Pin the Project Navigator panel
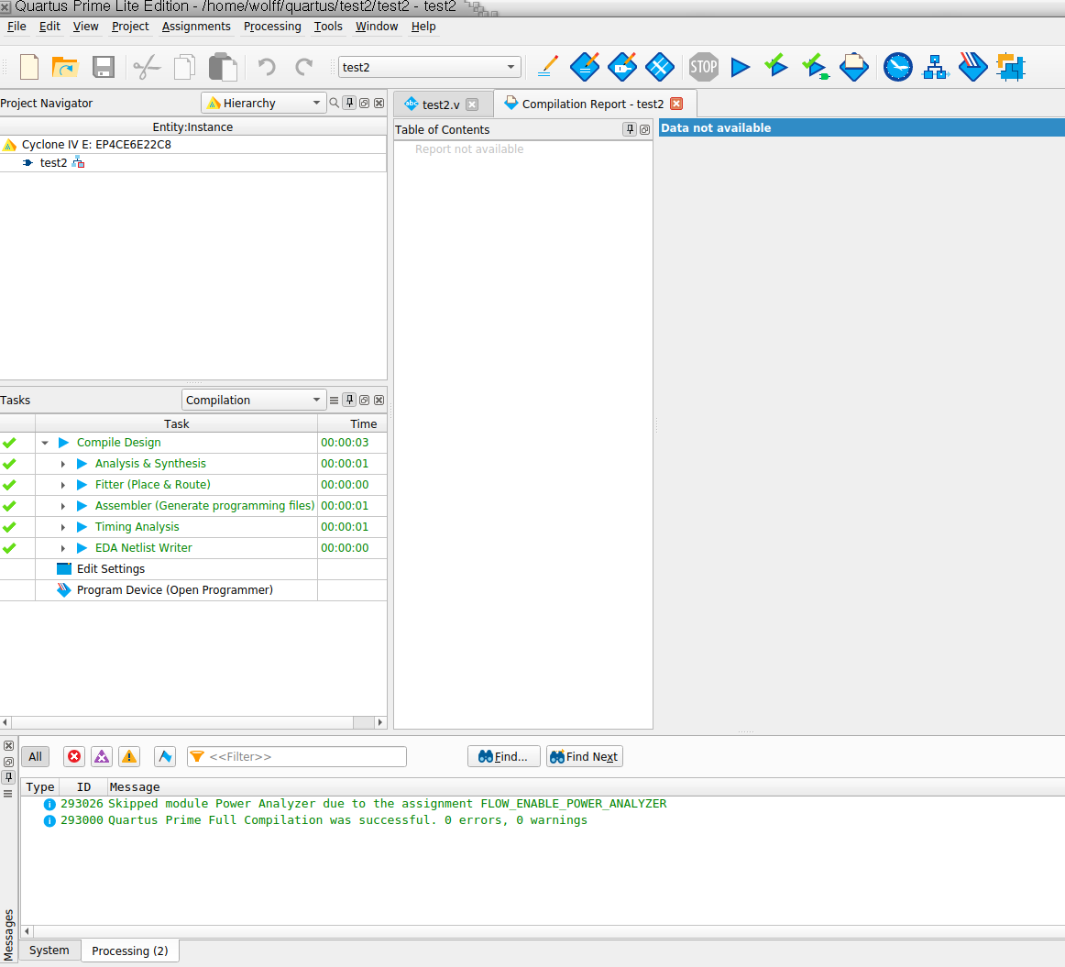The height and width of the screenshot is (967, 1065). click(x=349, y=104)
